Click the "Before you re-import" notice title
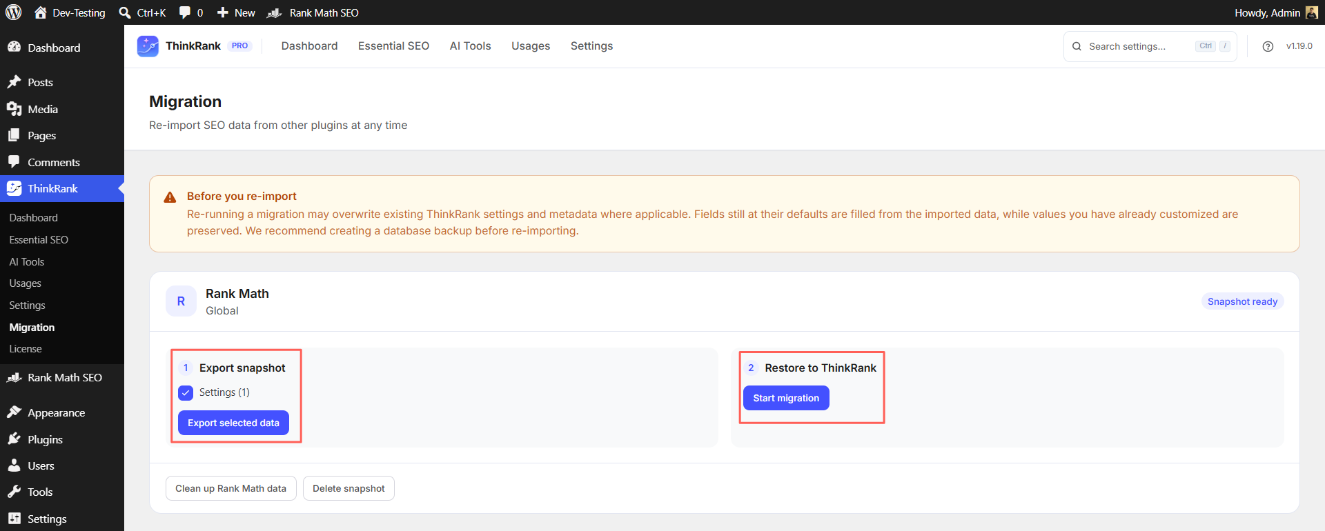The height and width of the screenshot is (531, 1325). [x=242, y=197]
